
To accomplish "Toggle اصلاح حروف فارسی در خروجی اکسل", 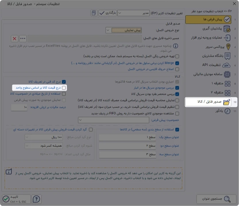I will (x=177, y=69).
